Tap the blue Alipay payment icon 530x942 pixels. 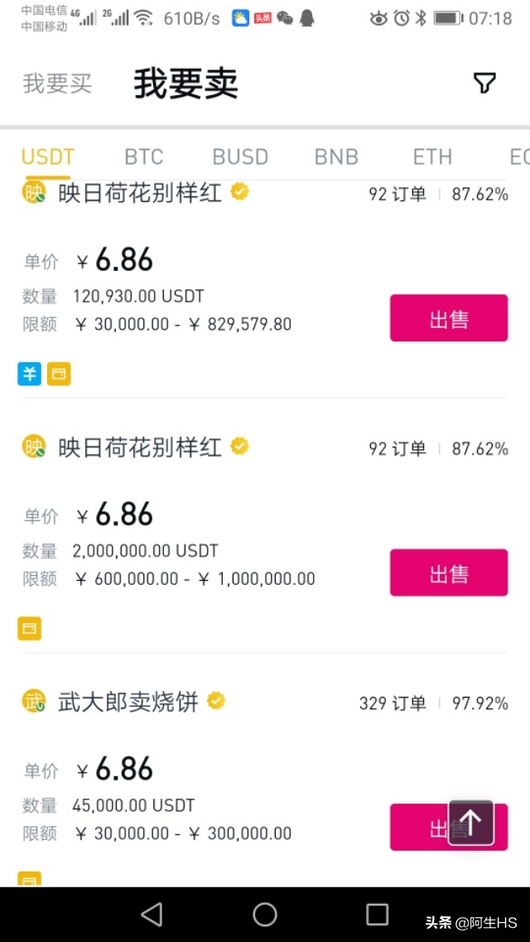pyautogui.click(x=29, y=374)
